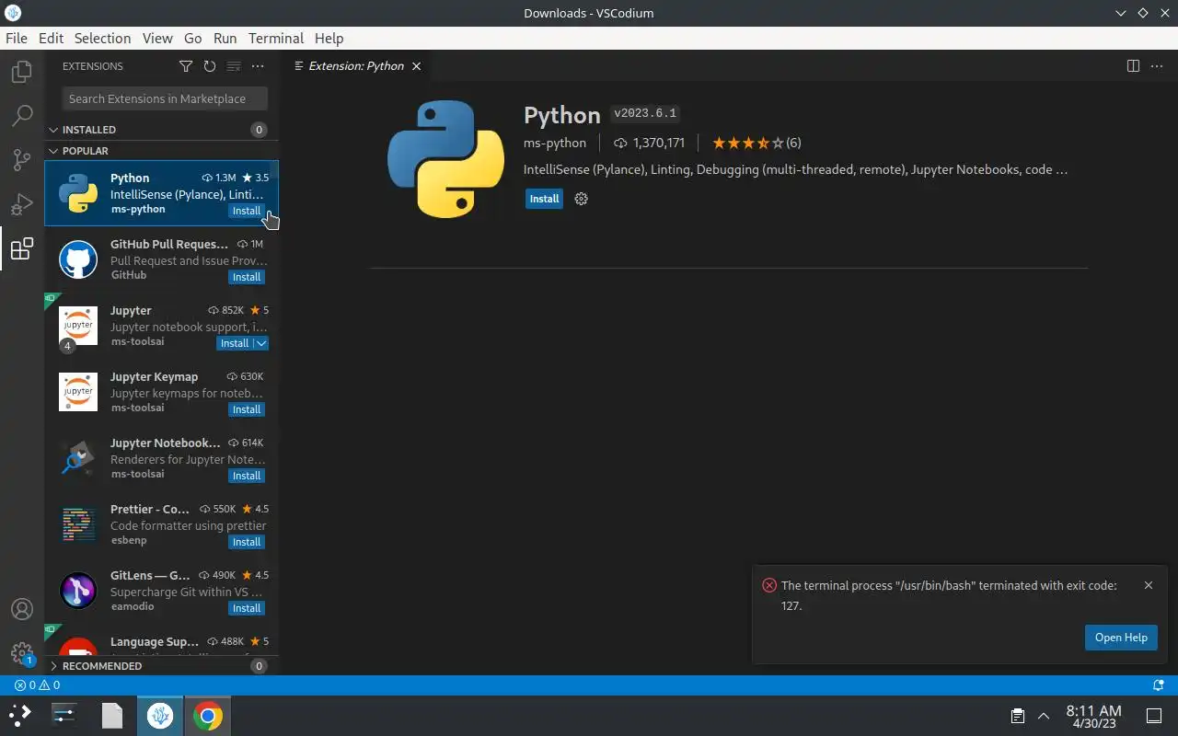This screenshot has height=736, width=1178.
Task: Collapse the POPULAR section
Action: pyautogui.click(x=161, y=151)
